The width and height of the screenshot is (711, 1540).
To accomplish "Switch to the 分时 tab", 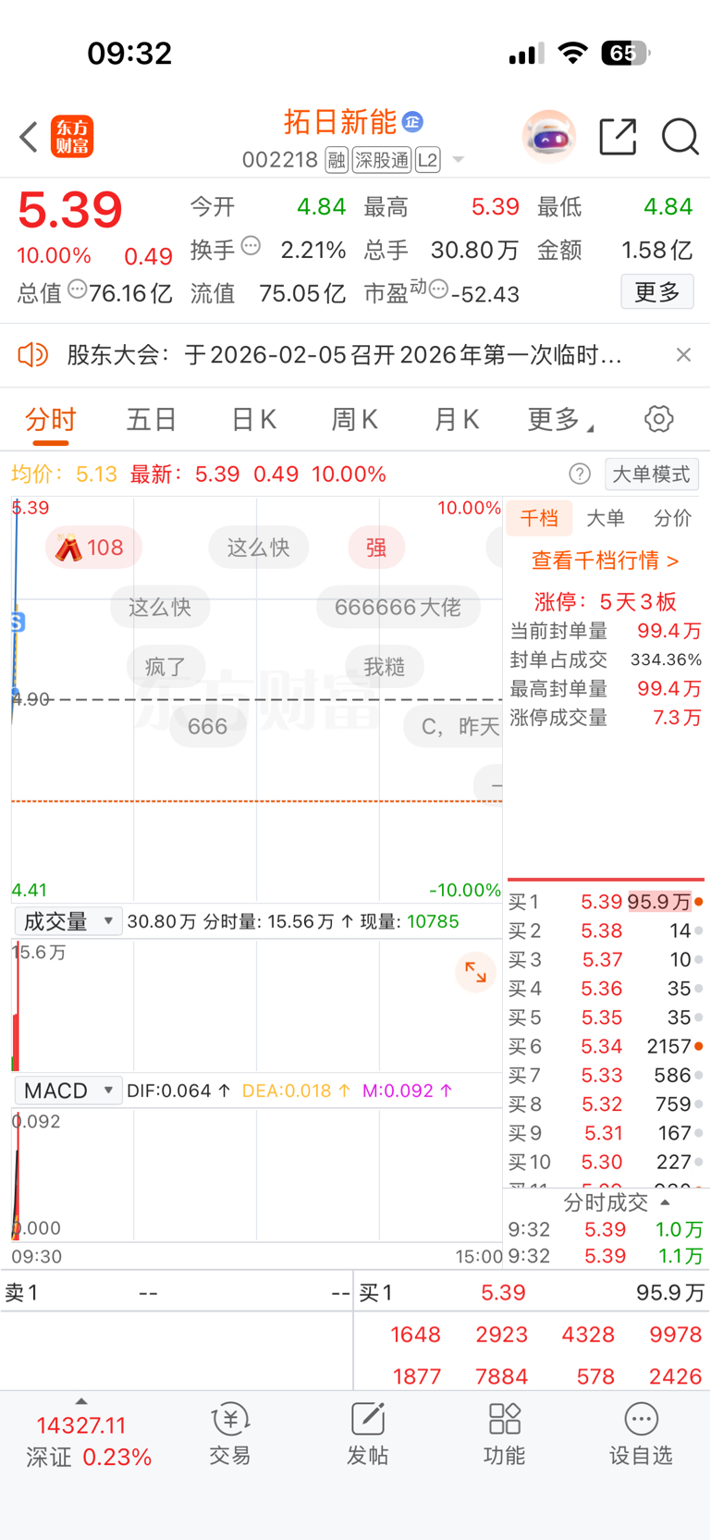I will pos(51,420).
